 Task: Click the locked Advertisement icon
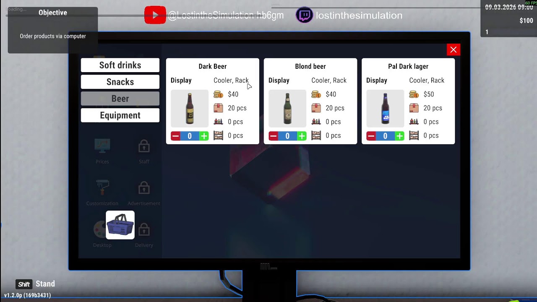[x=144, y=187]
